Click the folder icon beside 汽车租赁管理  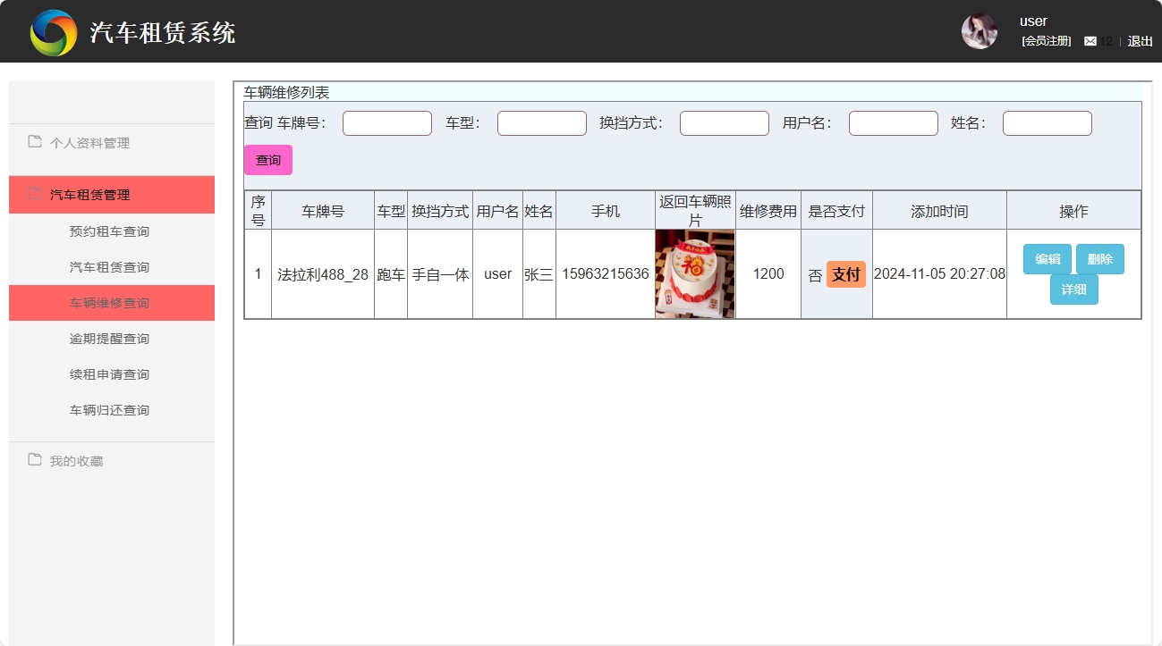[33, 194]
